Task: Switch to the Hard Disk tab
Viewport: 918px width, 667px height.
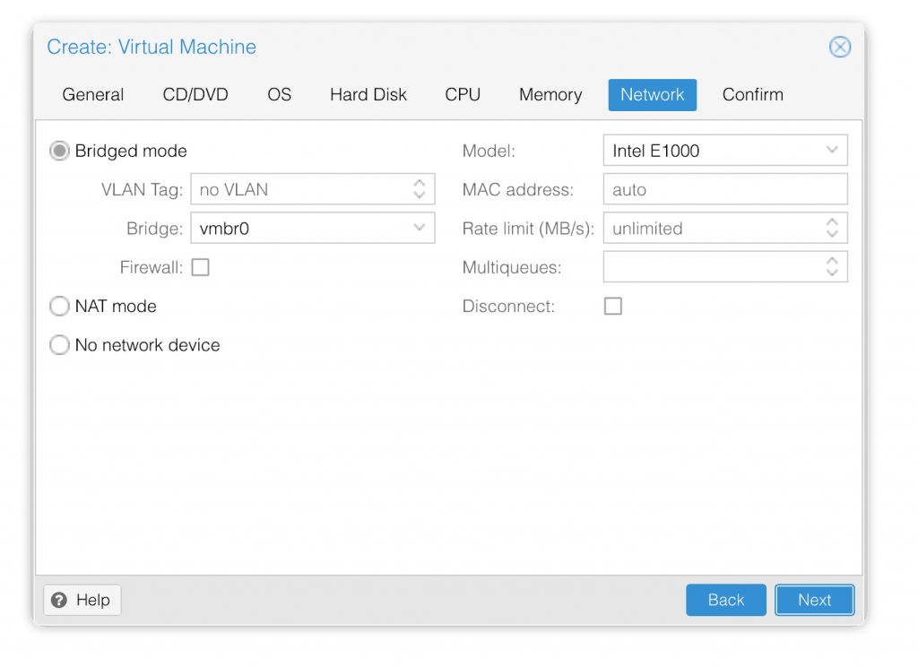Action: 368,94
